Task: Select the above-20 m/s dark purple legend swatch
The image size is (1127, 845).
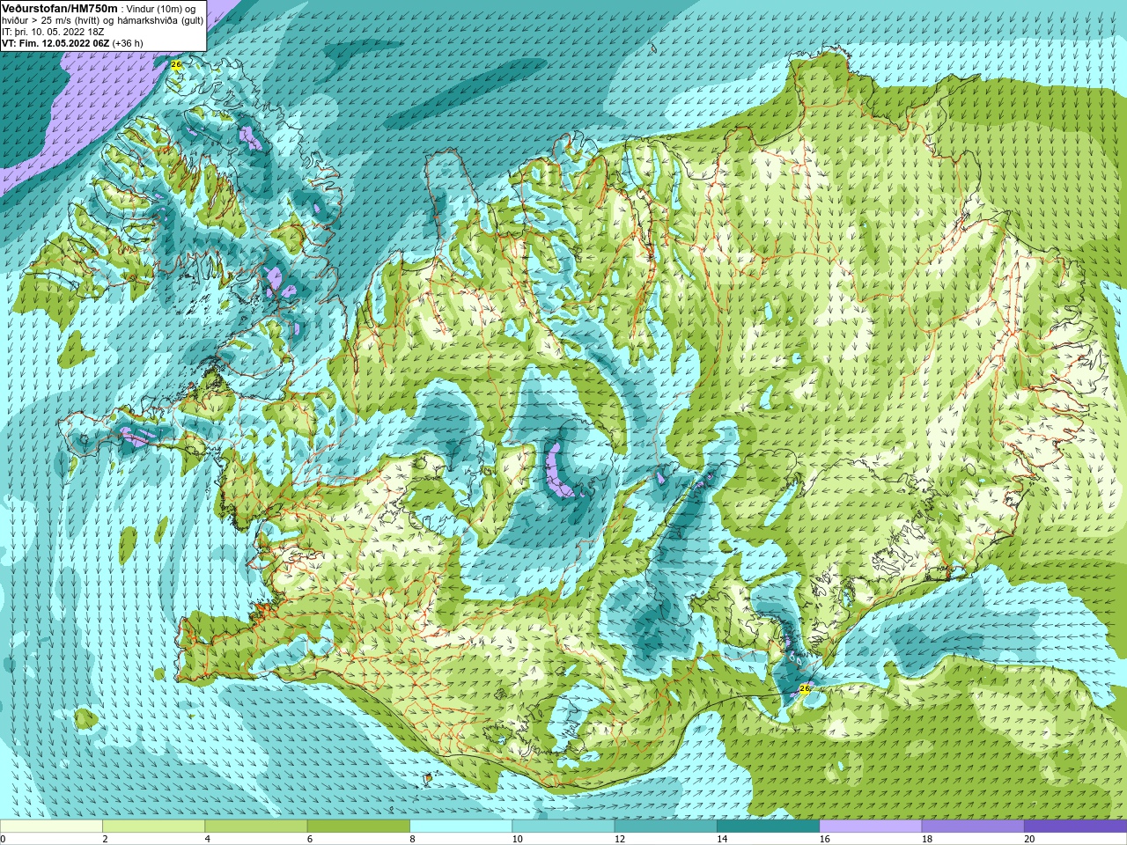Action: 1075,827
